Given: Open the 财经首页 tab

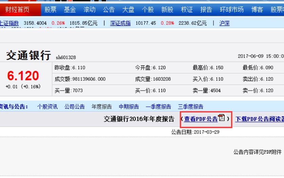Looking at the screenshot, I should tap(17, 9).
